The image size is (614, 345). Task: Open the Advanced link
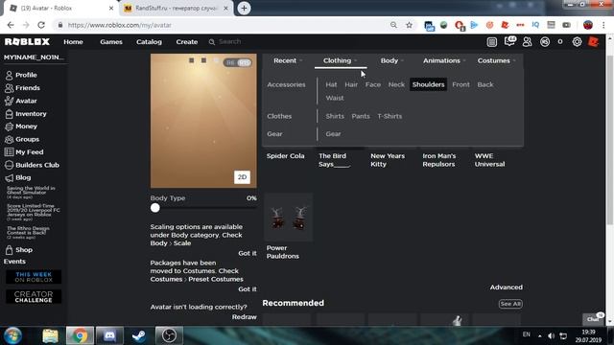click(506, 287)
